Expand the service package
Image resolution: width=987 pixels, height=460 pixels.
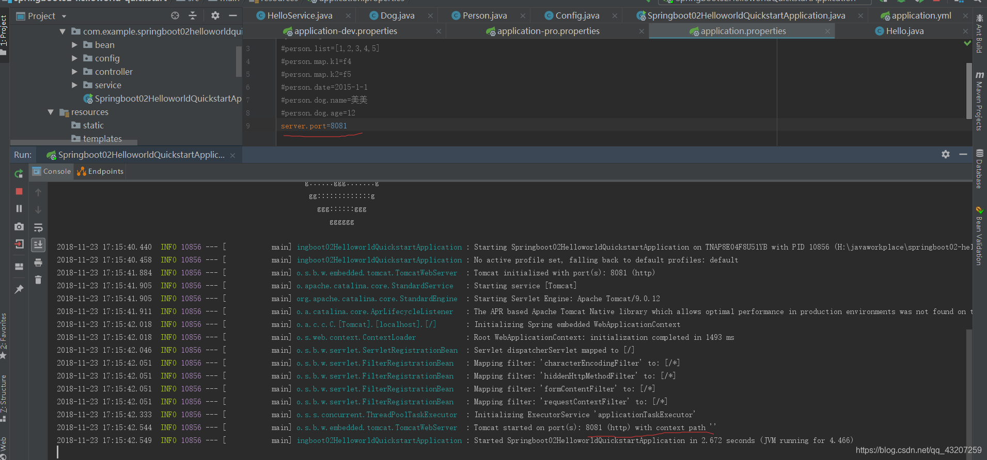coord(74,85)
